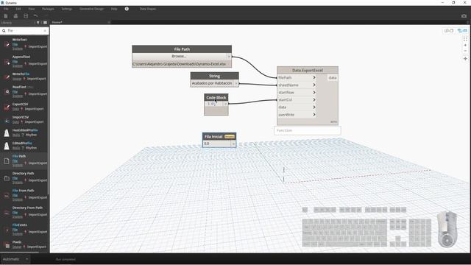Click the Code Block node title
This screenshot has height=265, width=471.
click(x=216, y=97)
